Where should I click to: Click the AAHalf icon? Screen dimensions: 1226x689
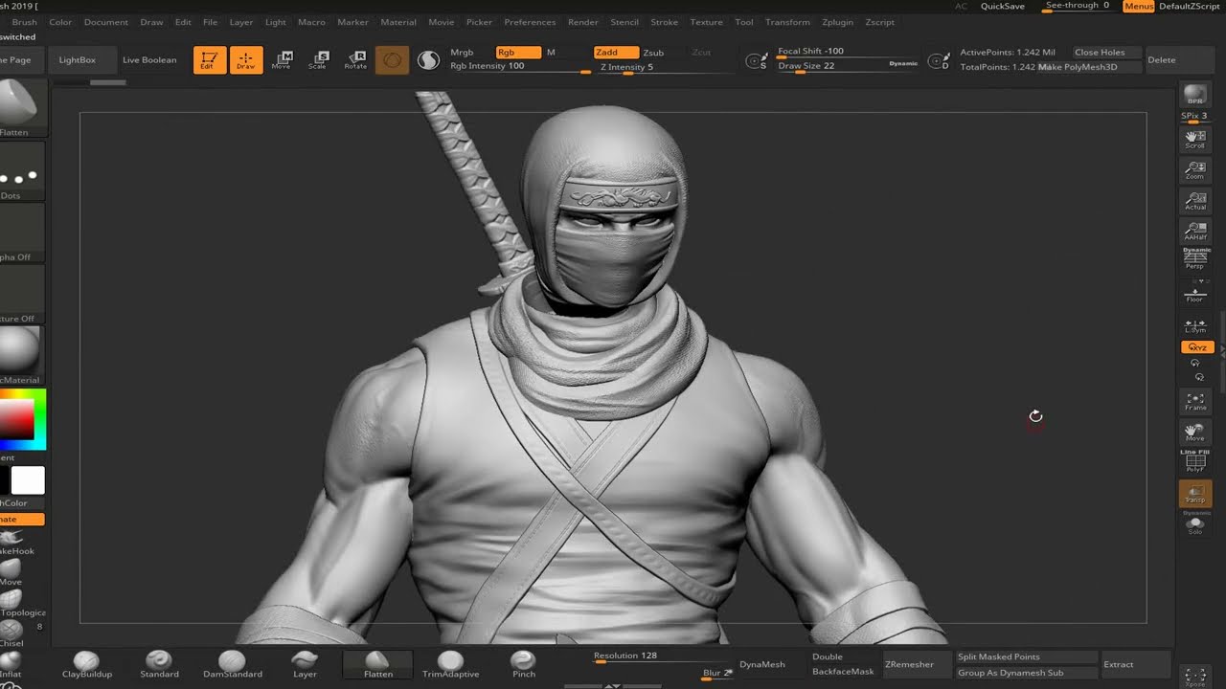(1195, 231)
